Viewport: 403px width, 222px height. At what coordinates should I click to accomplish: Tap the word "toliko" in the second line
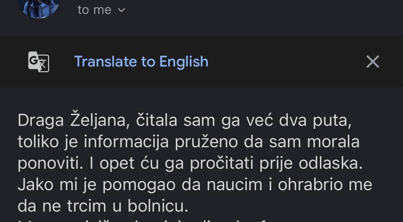(38, 142)
